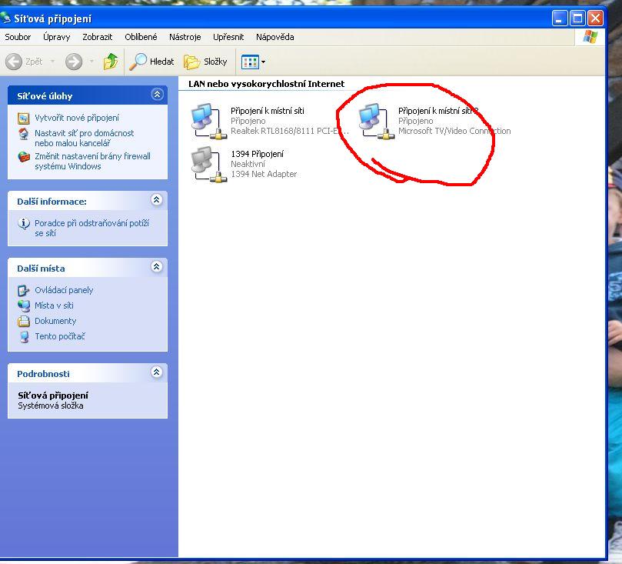
Task: Click Realtek RTL8168/8111 adapter text
Action: [x=290, y=131]
